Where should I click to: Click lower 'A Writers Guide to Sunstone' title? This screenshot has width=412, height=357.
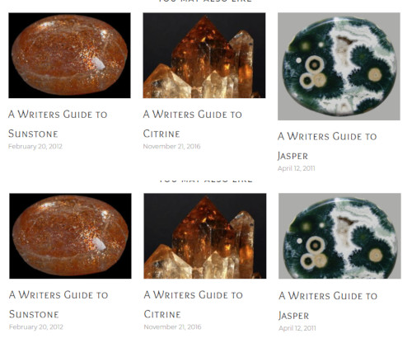pos(59,304)
